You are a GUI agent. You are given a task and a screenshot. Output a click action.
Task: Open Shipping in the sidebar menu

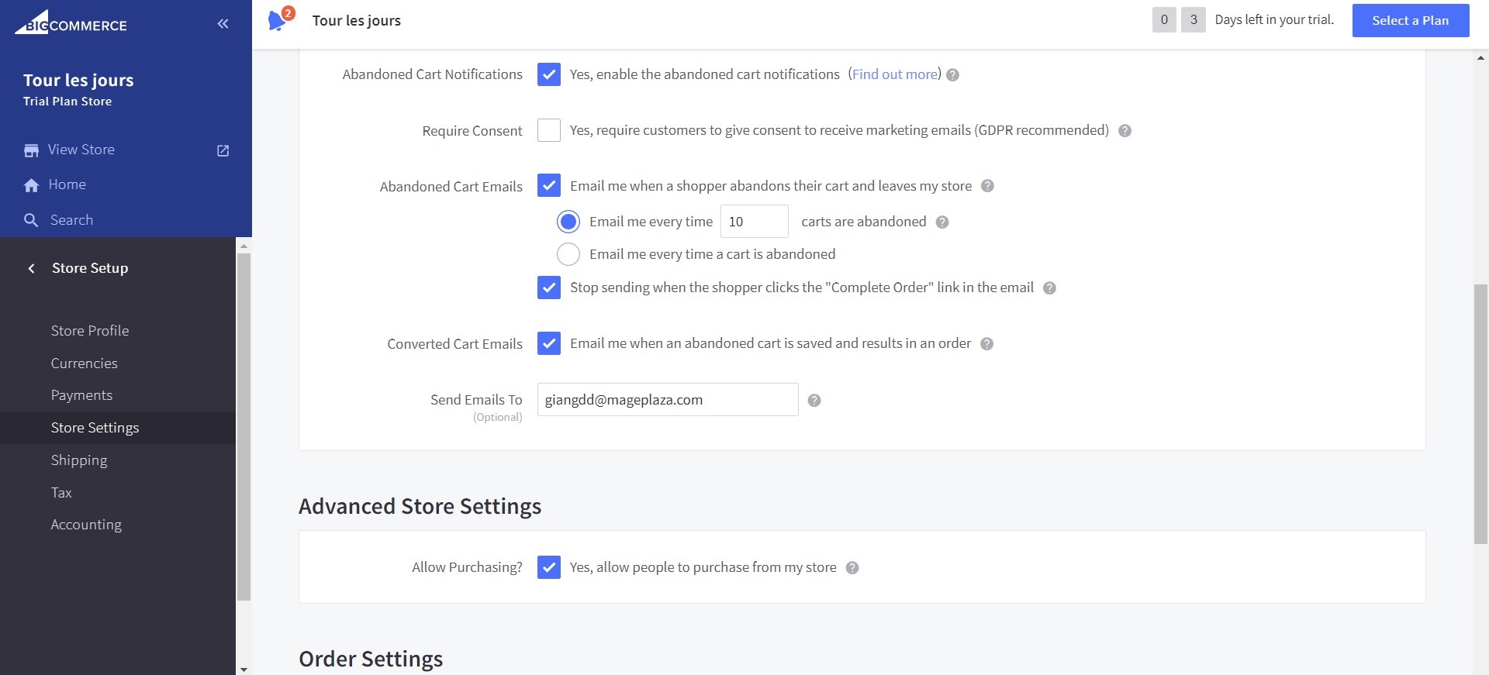[x=79, y=460]
